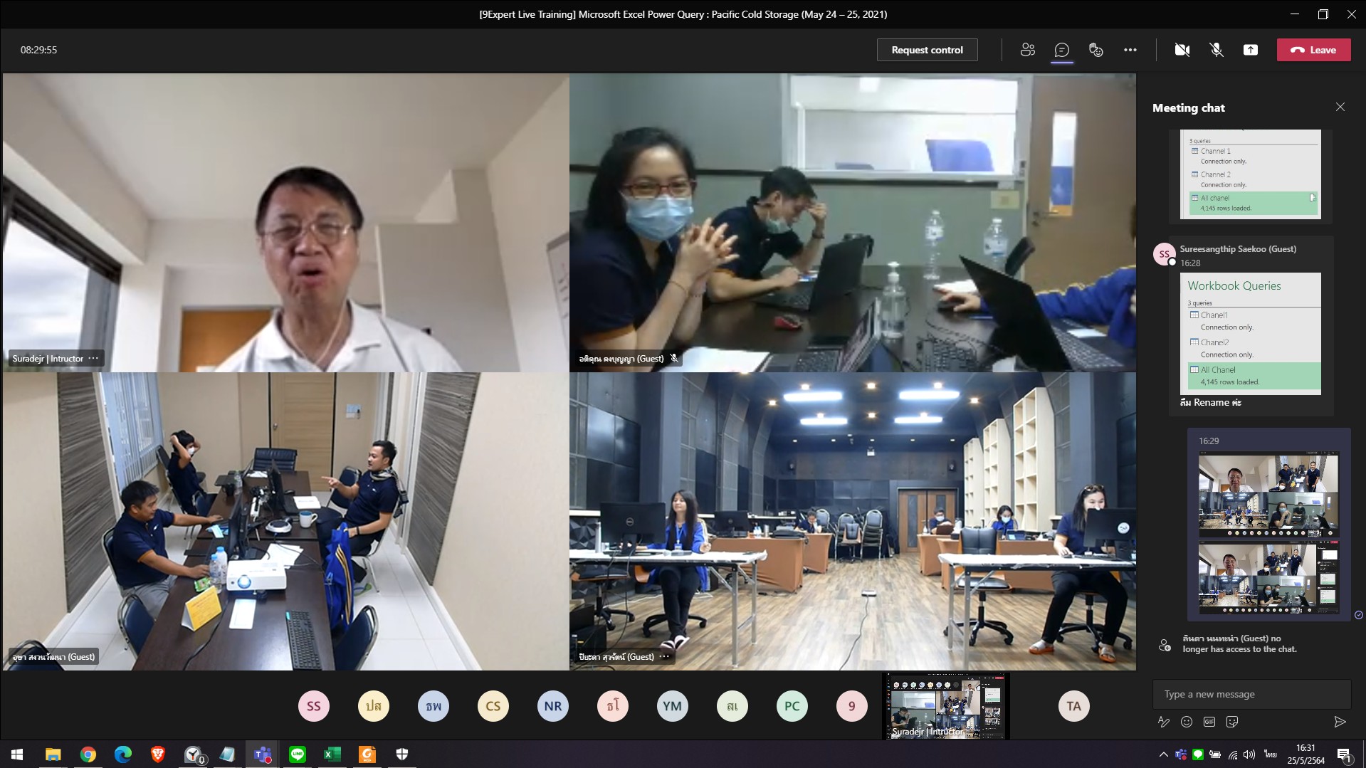Mute อติคุณ ดงบุญญา using the mic indicator
1366x768 pixels.
673,358
